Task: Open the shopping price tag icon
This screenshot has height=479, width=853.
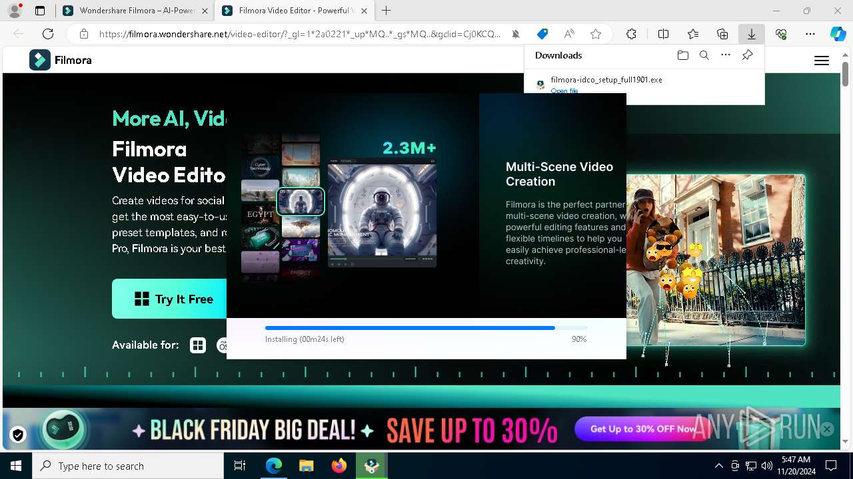Action: click(x=542, y=34)
